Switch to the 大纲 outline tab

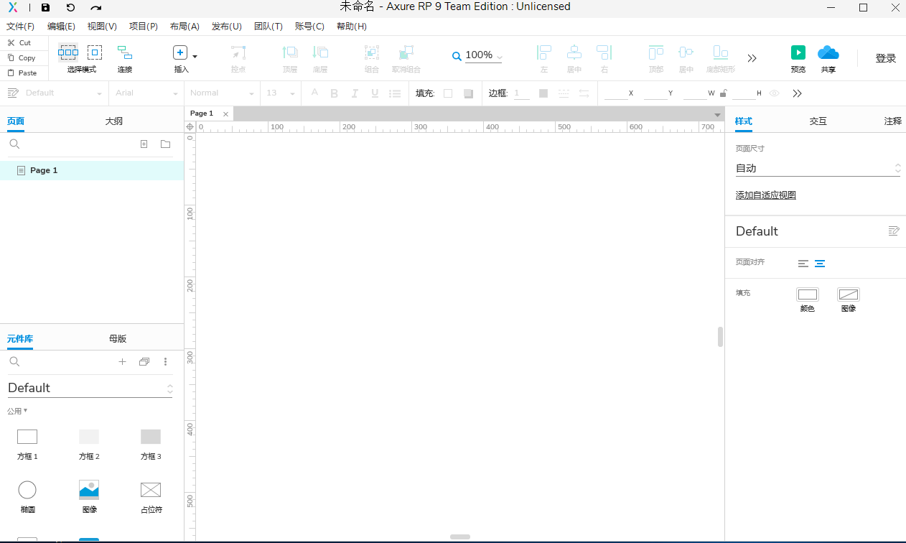(114, 121)
